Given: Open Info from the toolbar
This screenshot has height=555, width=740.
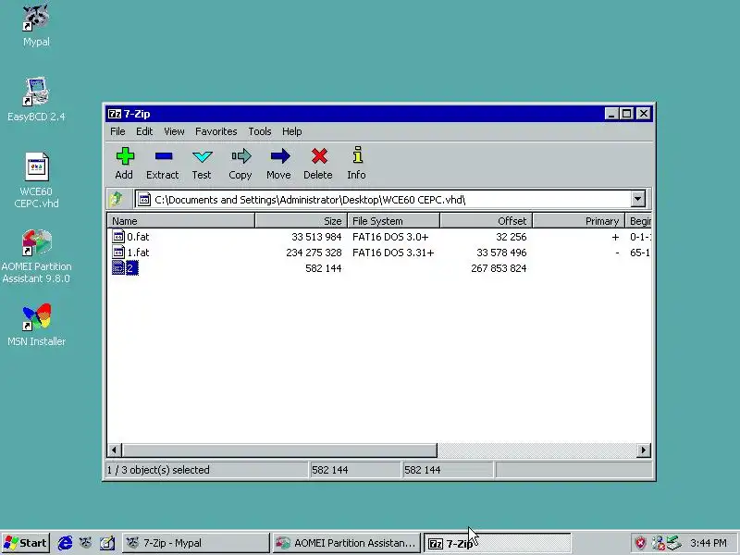Looking at the screenshot, I should pos(357,155).
